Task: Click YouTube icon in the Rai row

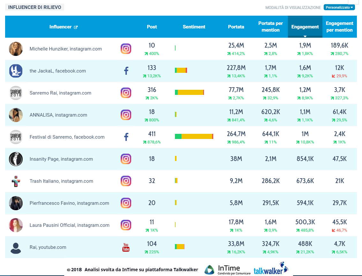Action: point(126,247)
